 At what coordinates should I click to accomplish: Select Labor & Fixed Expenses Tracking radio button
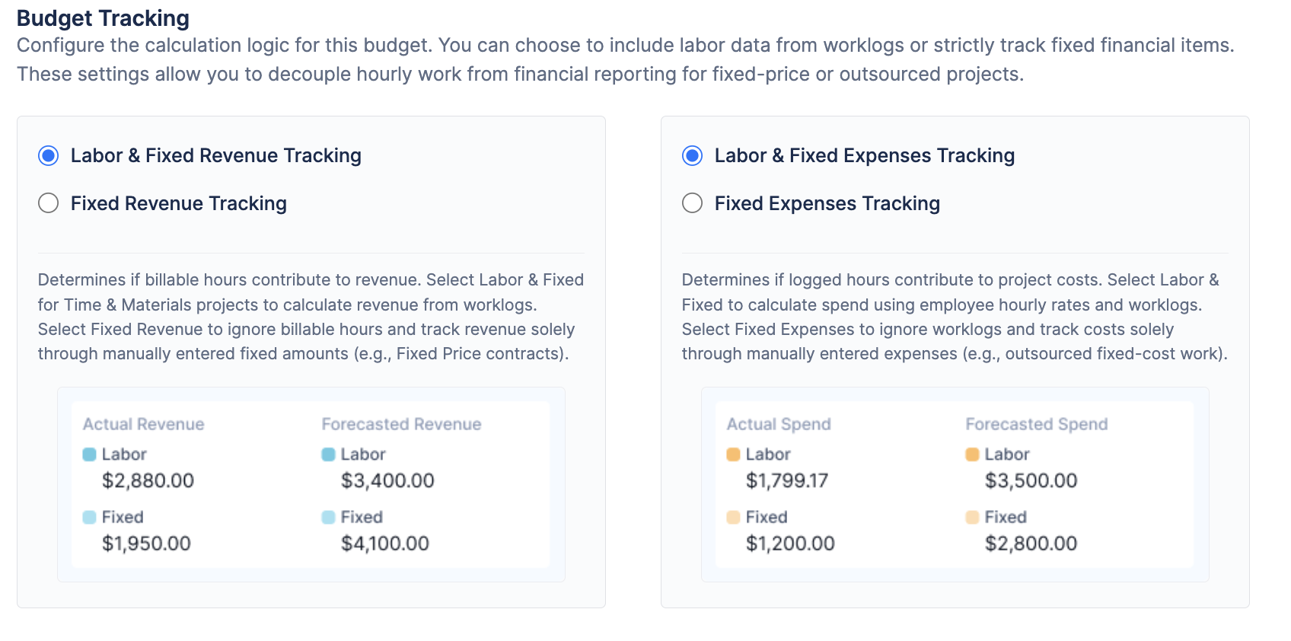pos(693,156)
